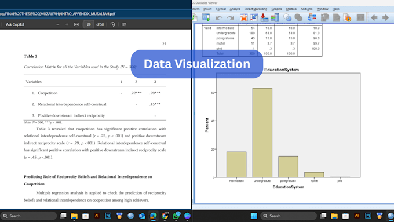Image resolution: width=394 pixels, height=222 pixels.
Task: Click the Windows Start button
Action: [x=254, y=216]
